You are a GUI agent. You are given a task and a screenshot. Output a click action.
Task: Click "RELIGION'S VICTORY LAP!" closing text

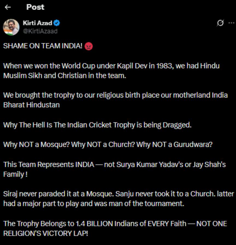[46, 233]
